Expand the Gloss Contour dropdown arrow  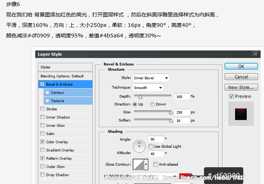146,164
